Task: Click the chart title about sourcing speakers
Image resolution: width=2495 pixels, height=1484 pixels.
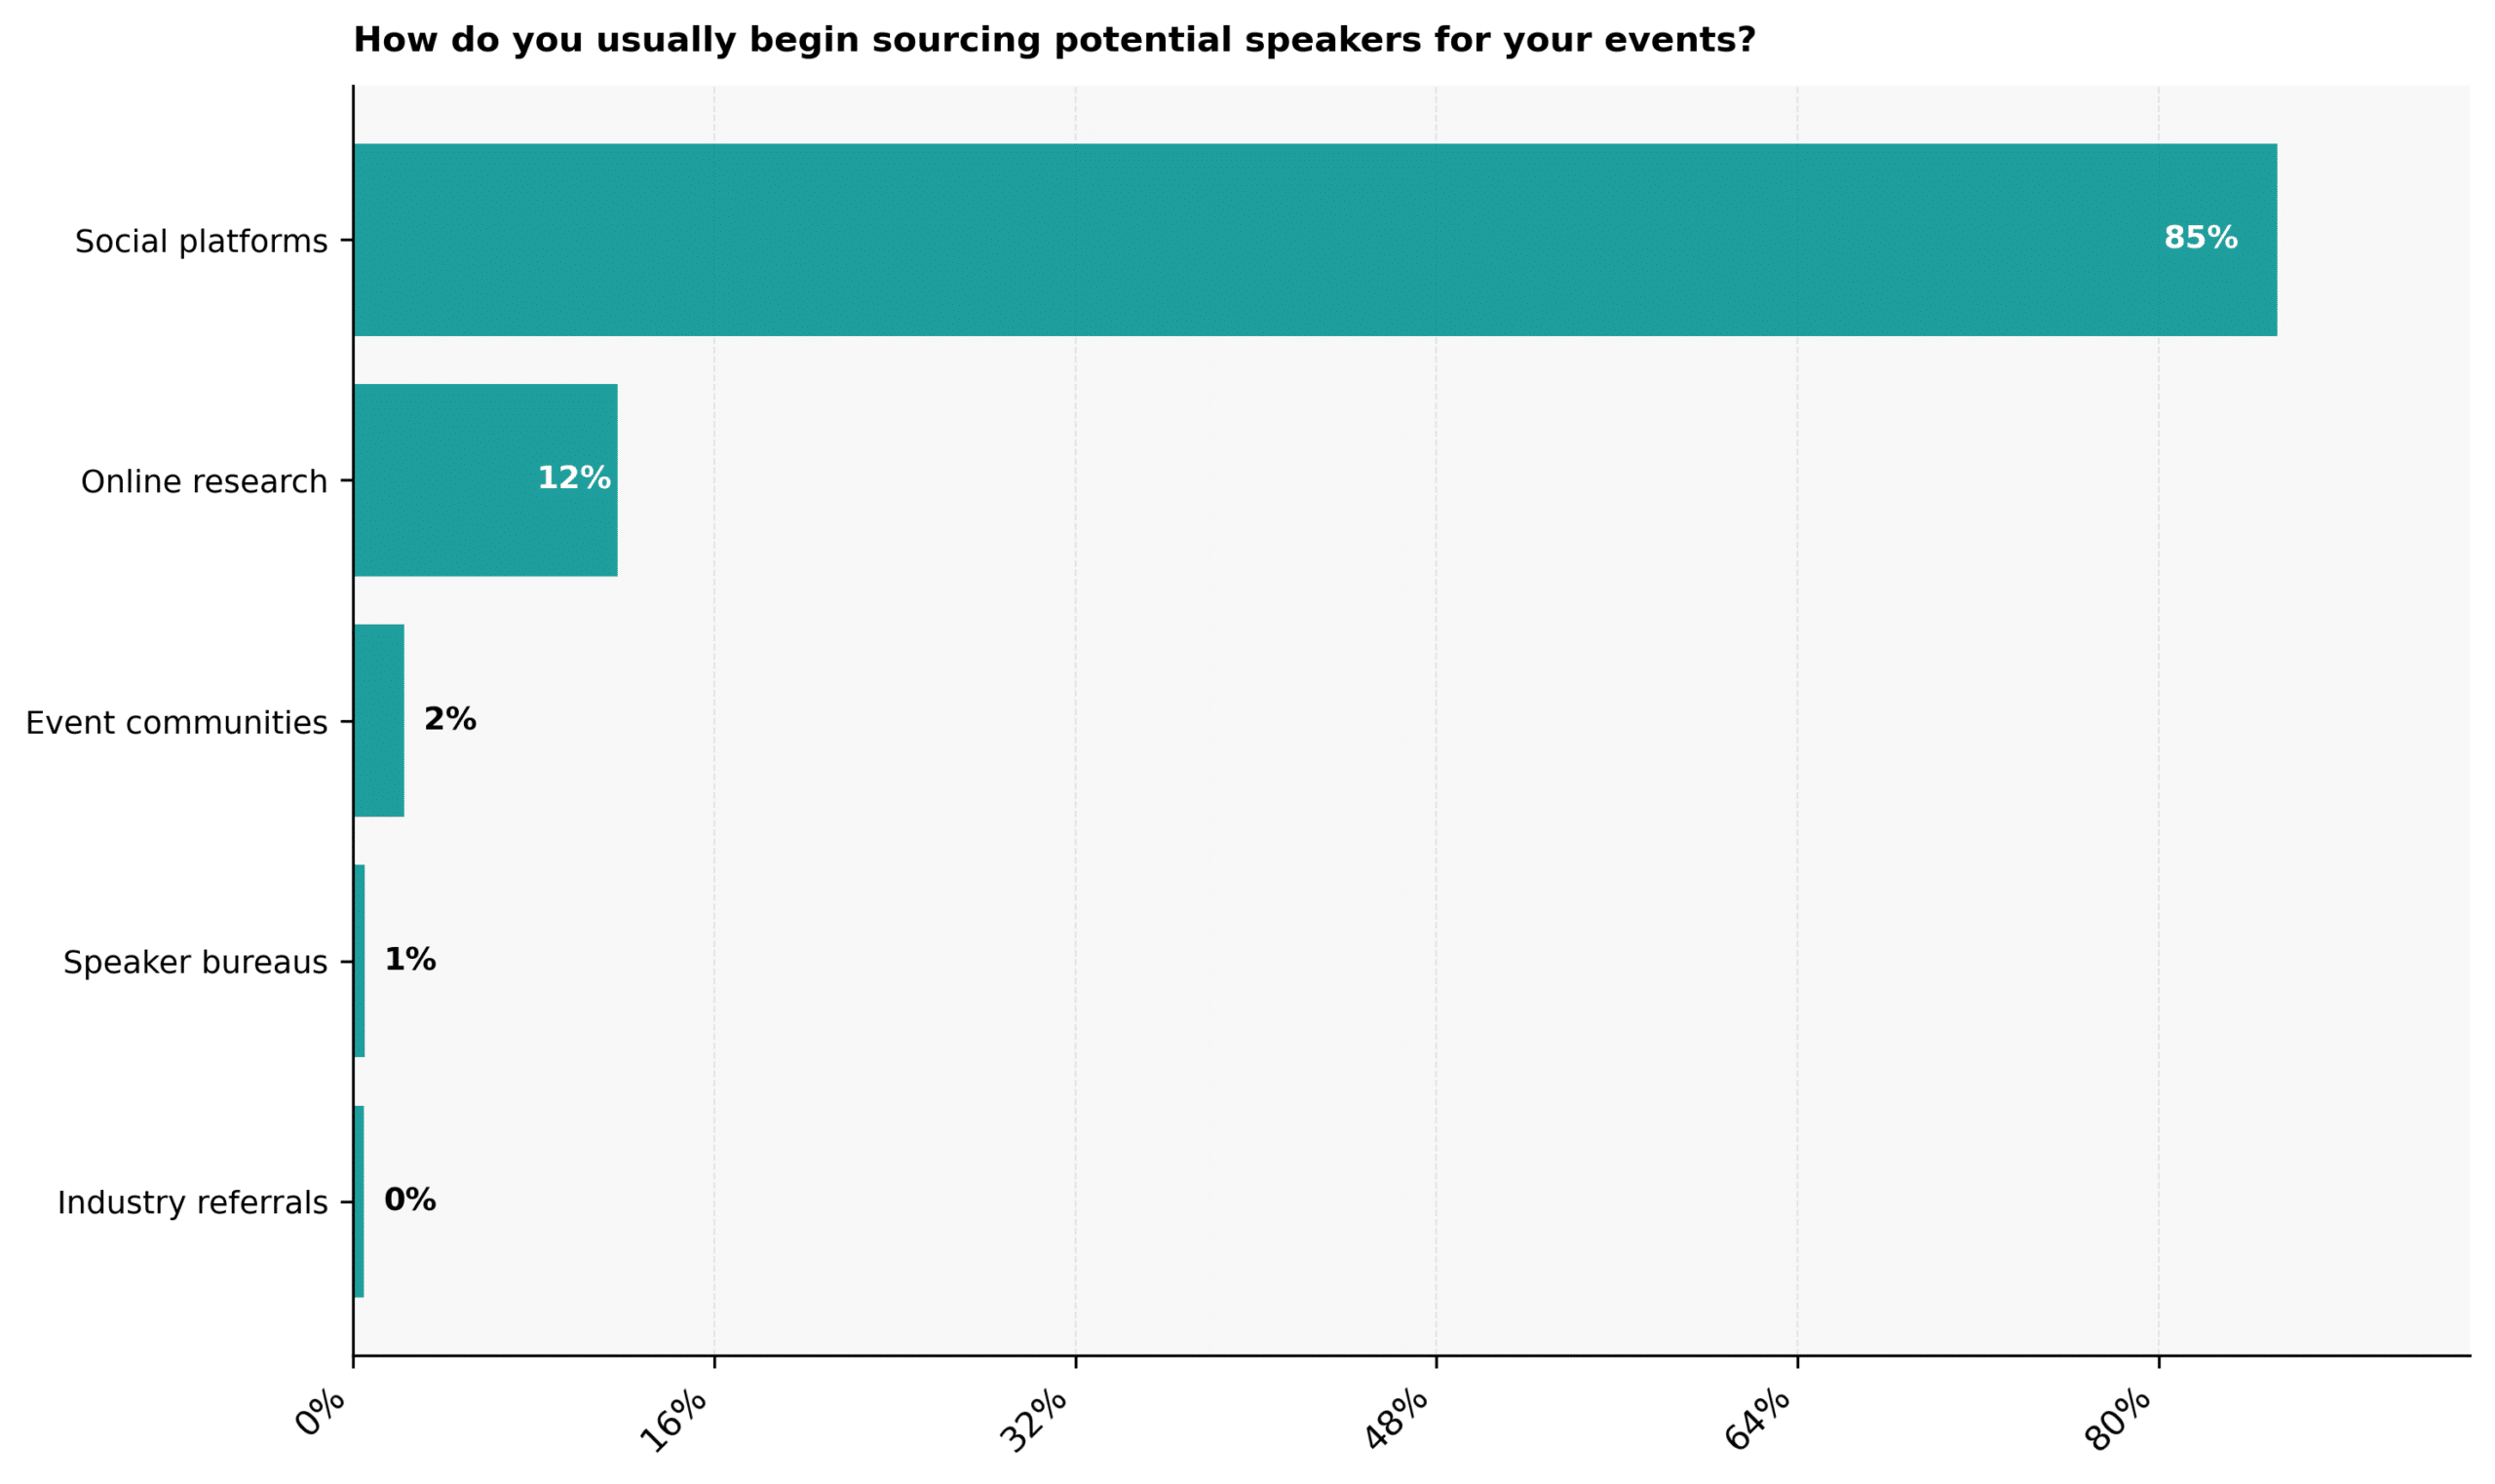Action: (x=1054, y=41)
